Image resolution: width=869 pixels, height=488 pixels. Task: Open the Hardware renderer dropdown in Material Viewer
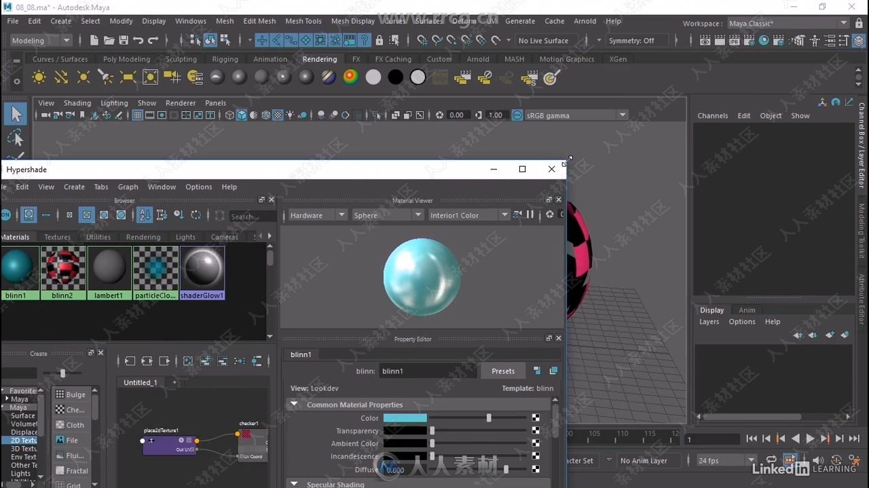point(317,215)
